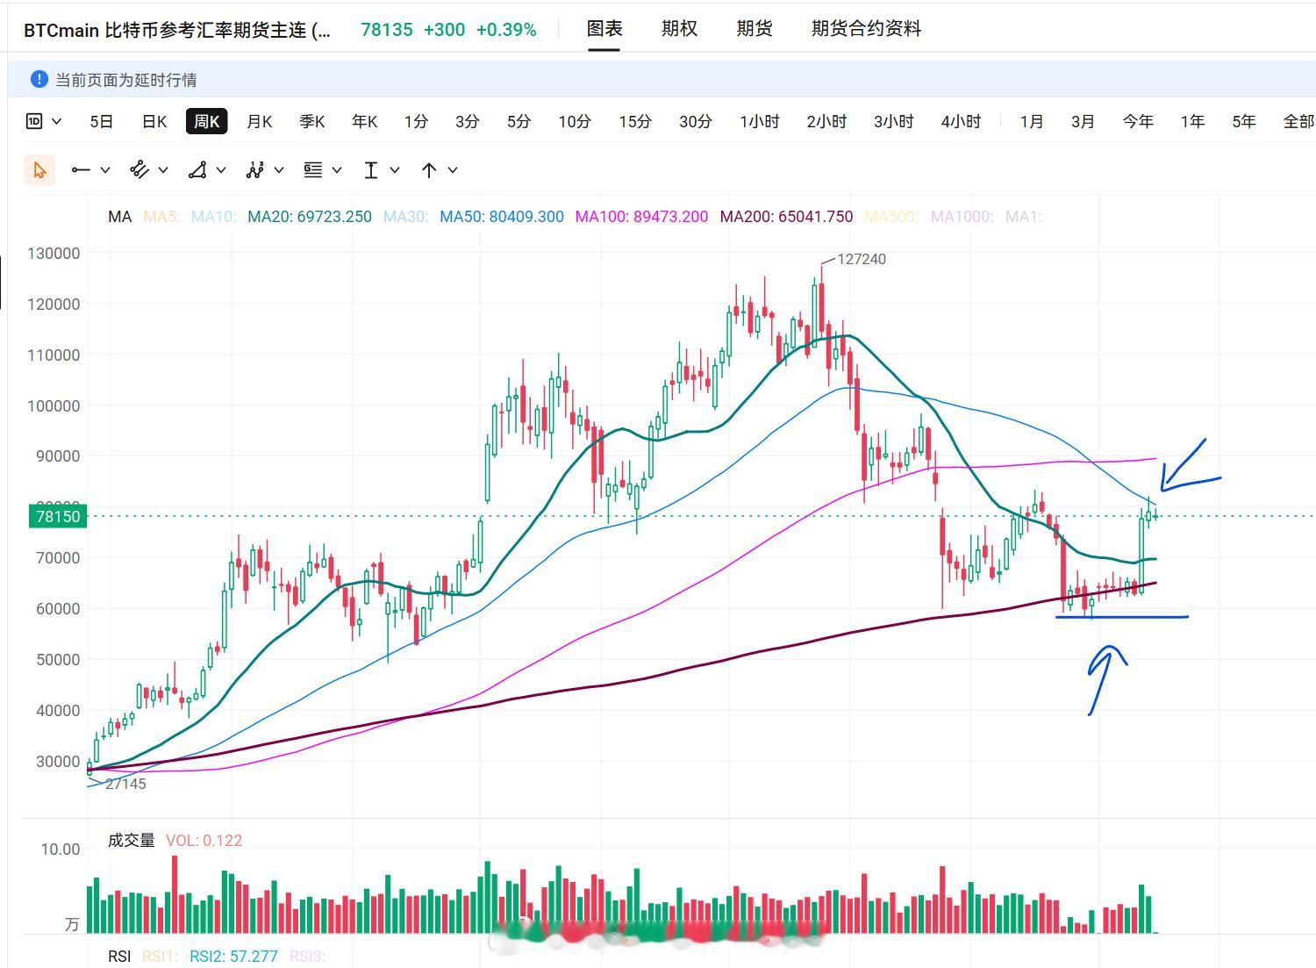Viewport: 1316px width, 968px height.
Task: Select the wave pattern numbering tool
Action: 255,170
